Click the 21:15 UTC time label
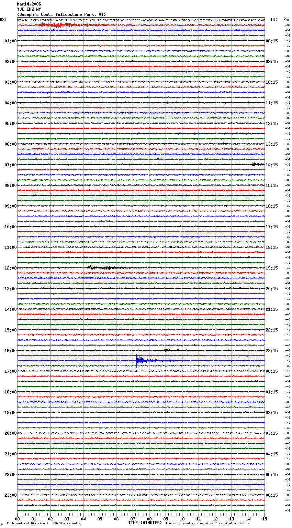This screenshot has height=528, width=292. 272,309
